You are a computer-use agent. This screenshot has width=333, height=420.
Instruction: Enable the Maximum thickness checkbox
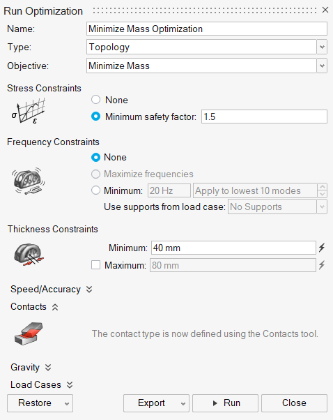[x=95, y=265]
